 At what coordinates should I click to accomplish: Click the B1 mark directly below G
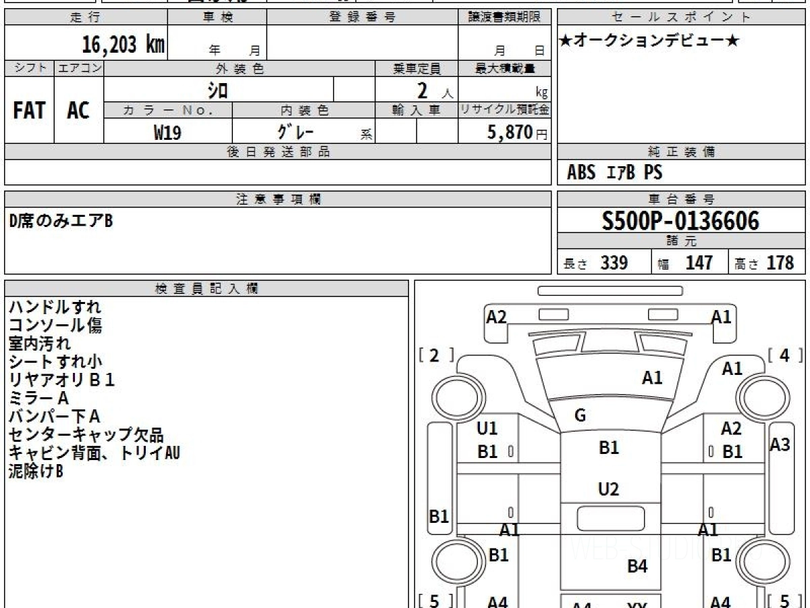(609, 447)
